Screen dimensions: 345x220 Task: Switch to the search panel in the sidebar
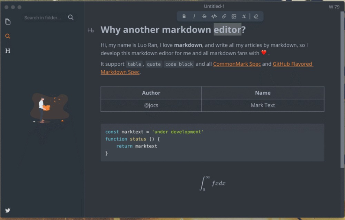point(8,36)
